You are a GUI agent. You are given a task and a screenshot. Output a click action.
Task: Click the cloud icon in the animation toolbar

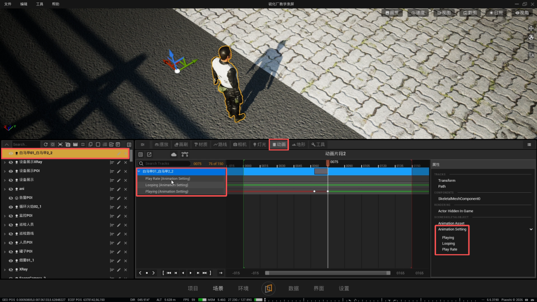[x=174, y=154]
